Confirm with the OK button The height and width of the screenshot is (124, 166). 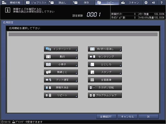coord(148,117)
